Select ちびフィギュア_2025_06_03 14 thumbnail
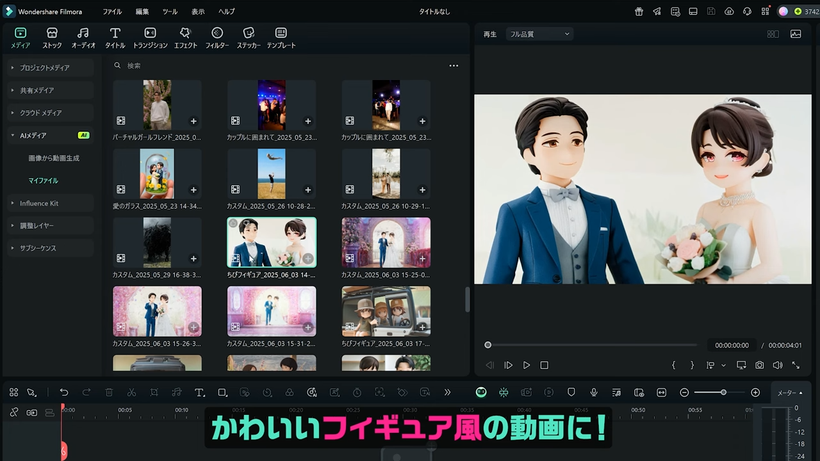The image size is (820, 461). tap(272, 242)
